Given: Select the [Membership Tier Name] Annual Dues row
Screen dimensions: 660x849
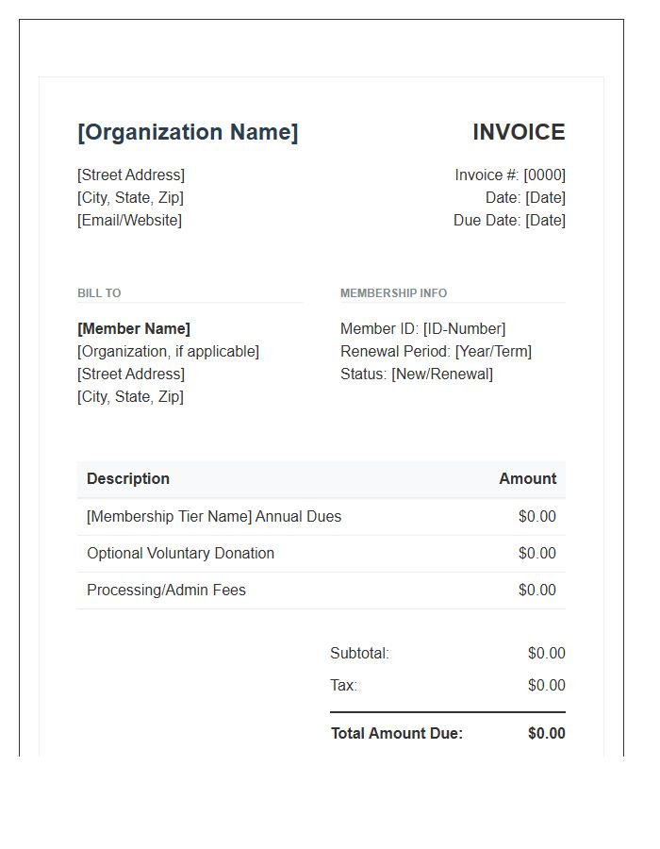Looking at the screenshot, I should point(322,517).
